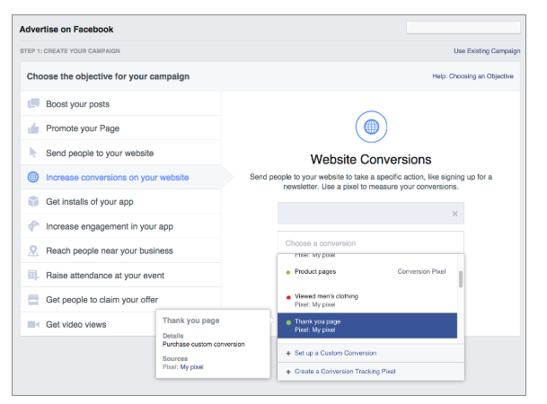Click the Boost your posts icon
This screenshot has width=547, height=404.
33,103
